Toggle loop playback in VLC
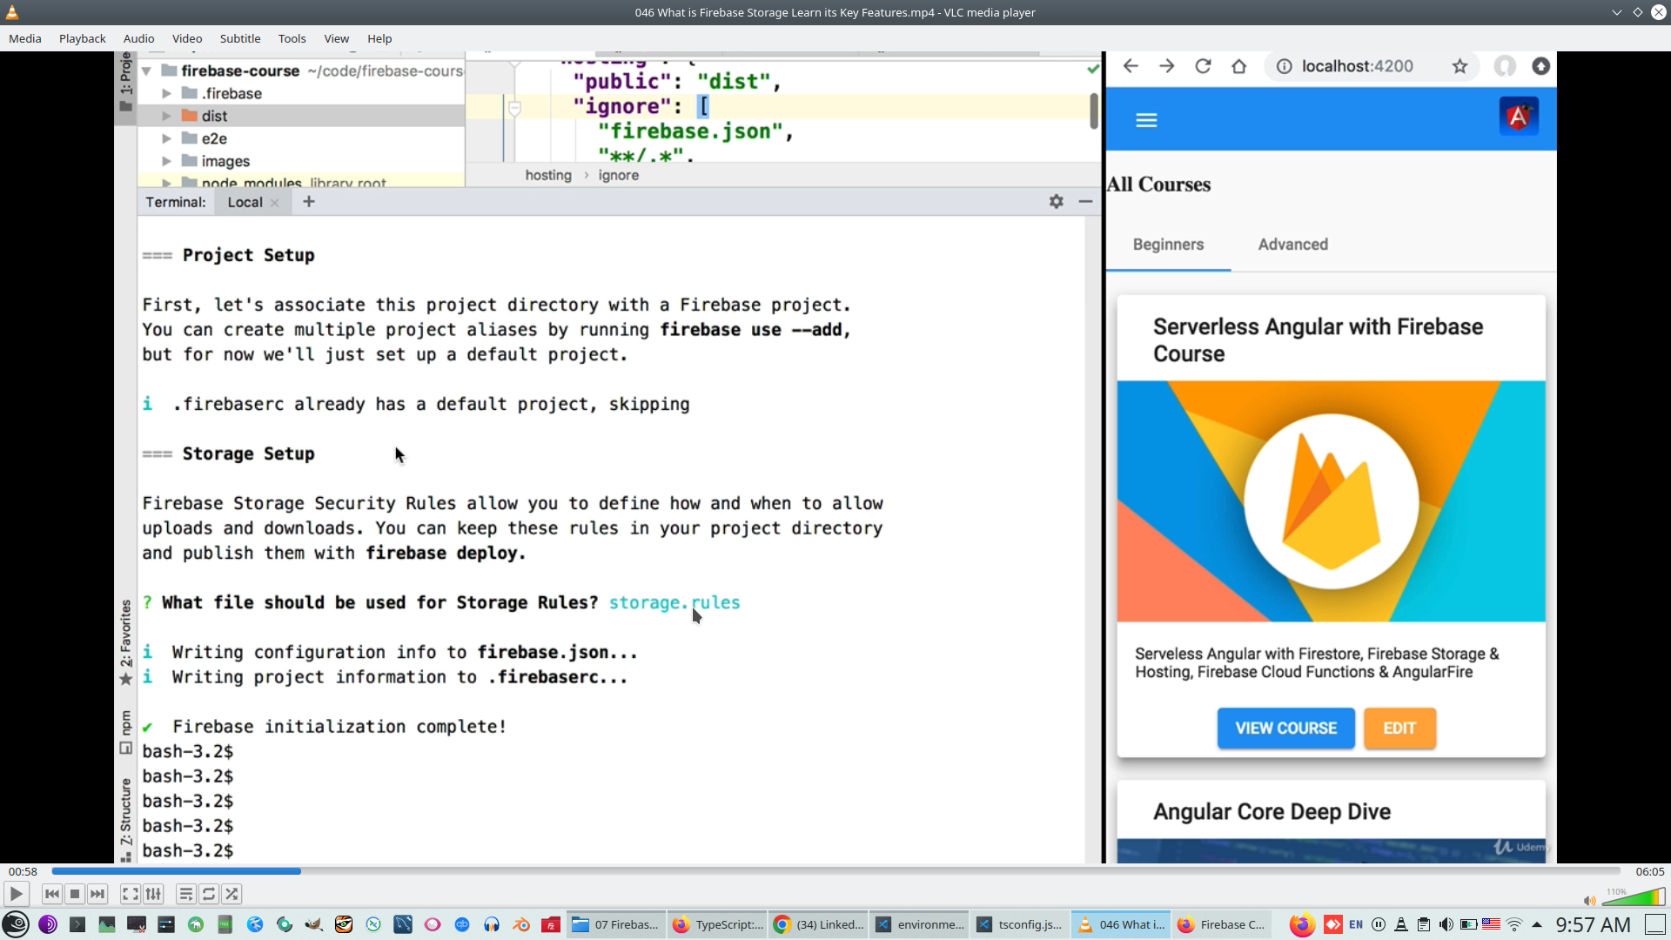 209,894
